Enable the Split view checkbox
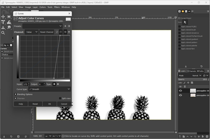210x139 pixels. [x=60, y=98]
